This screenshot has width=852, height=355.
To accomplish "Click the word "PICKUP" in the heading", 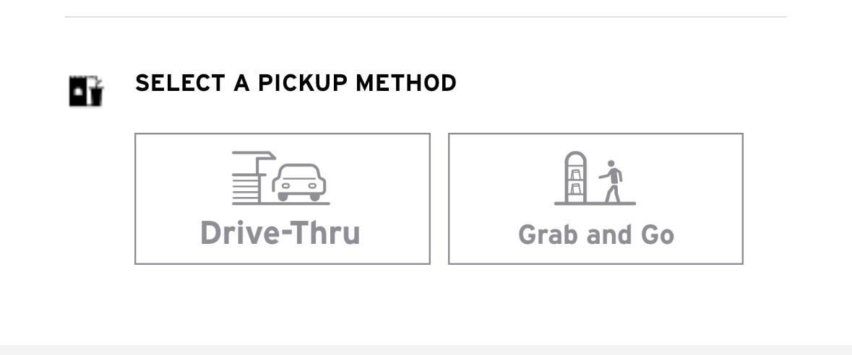I will click(303, 83).
